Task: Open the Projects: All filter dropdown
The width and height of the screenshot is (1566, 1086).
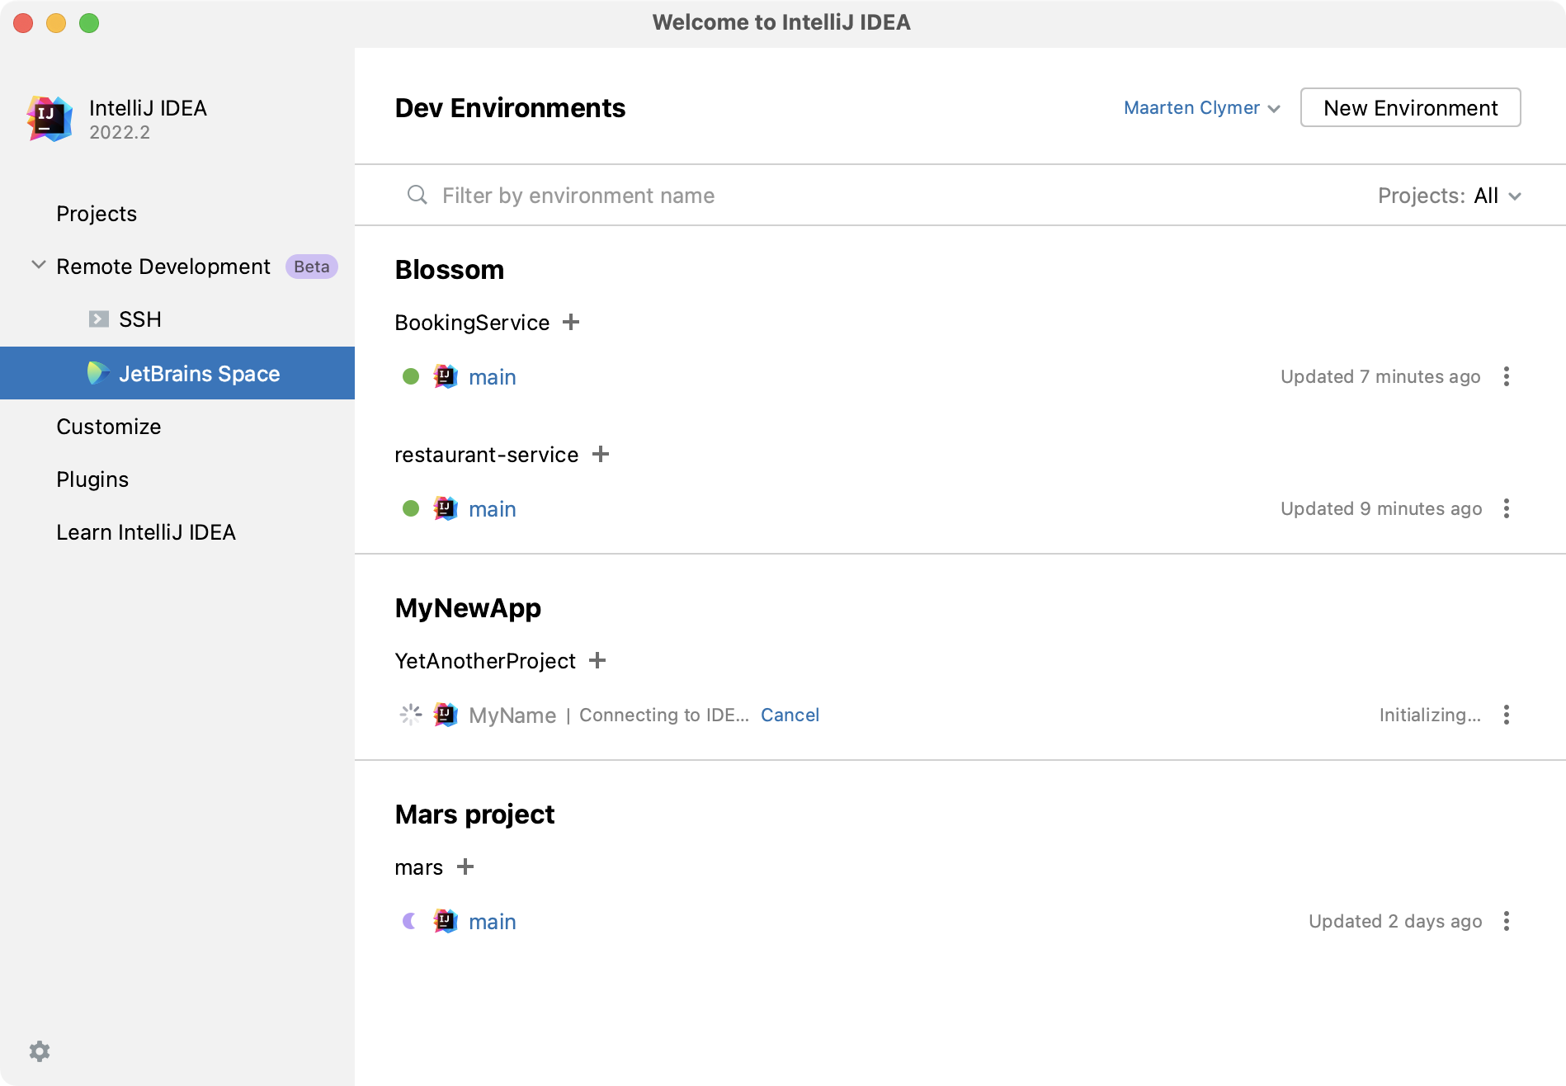Action: pos(1450,196)
